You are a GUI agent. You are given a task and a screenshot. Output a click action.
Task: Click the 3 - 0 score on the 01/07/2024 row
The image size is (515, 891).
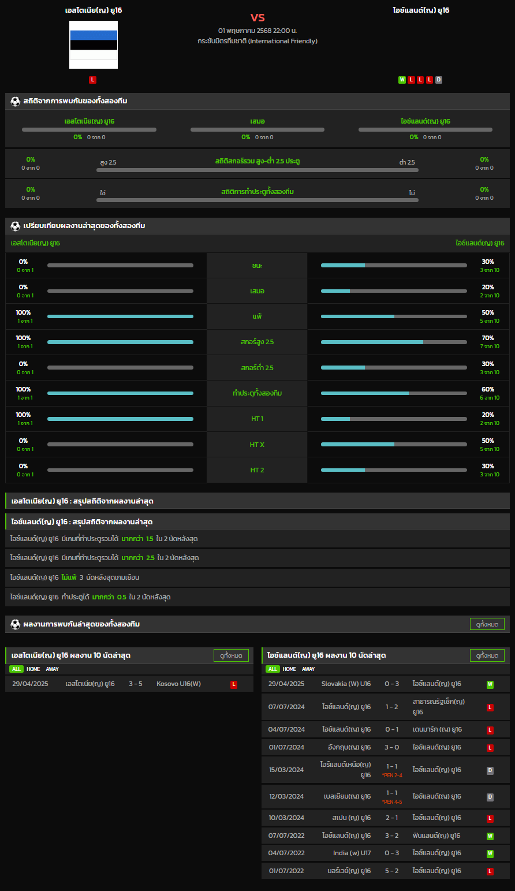pos(392,748)
